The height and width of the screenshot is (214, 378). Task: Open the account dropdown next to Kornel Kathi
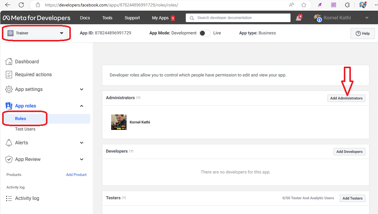[x=367, y=18]
